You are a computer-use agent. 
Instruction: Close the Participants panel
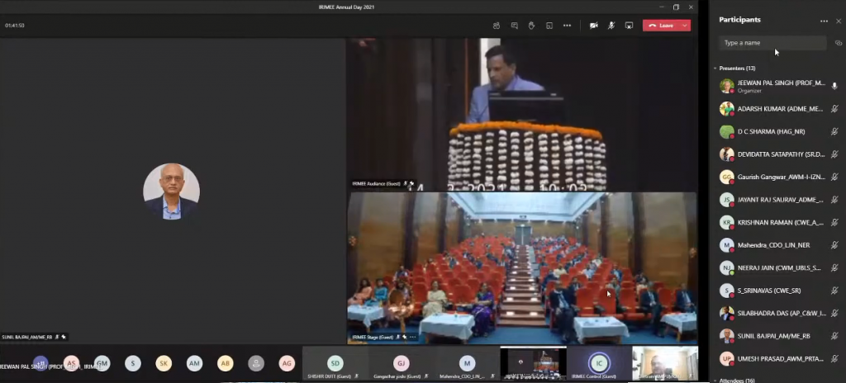click(839, 21)
